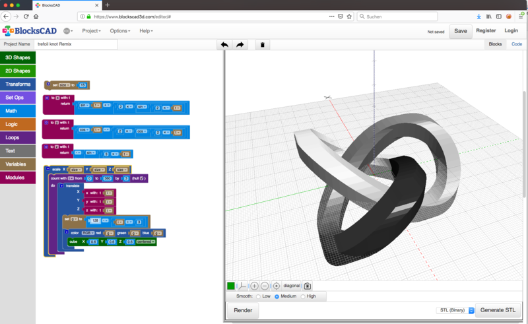Open the 3D Shapes category
The image size is (528, 324).
18,57
